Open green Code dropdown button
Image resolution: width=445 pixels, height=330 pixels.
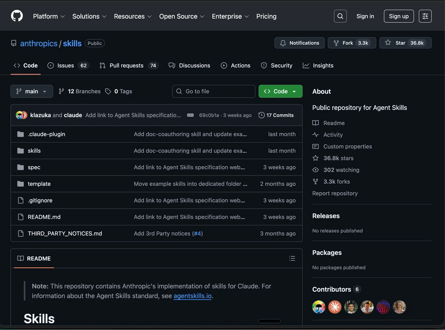(x=280, y=91)
